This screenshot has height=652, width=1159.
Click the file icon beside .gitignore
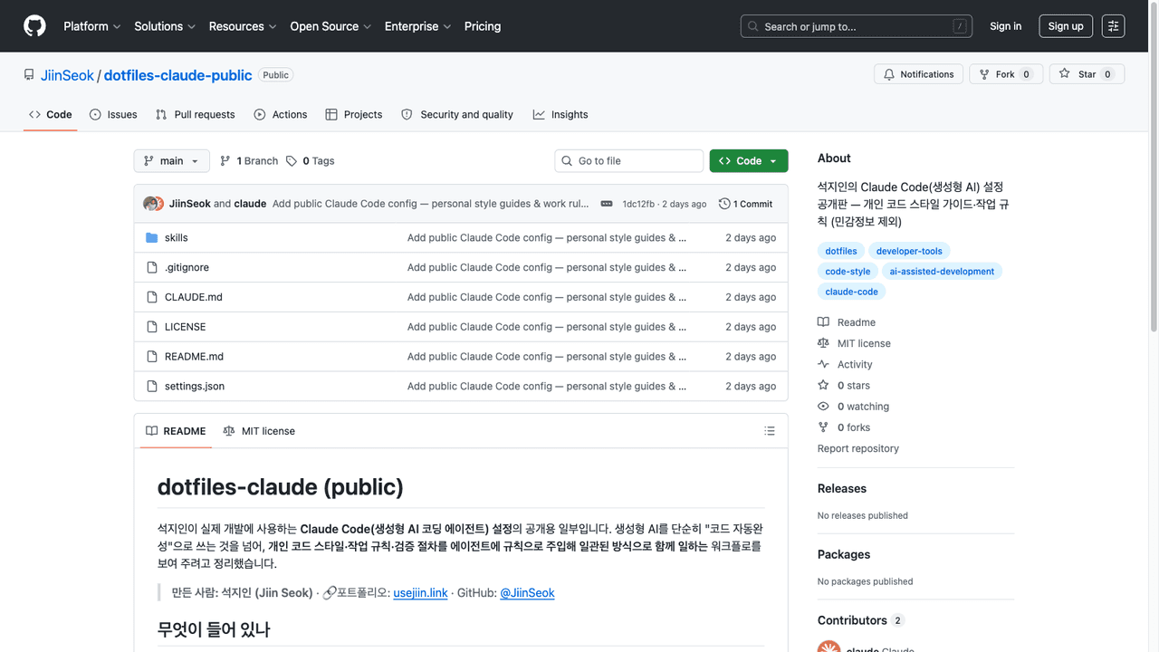(152, 267)
